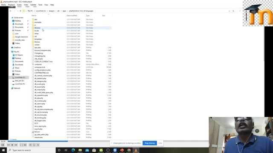This screenshot has width=273, height=153.
Task: Open PowerPoint from the taskbar
Action: tap(122, 150)
